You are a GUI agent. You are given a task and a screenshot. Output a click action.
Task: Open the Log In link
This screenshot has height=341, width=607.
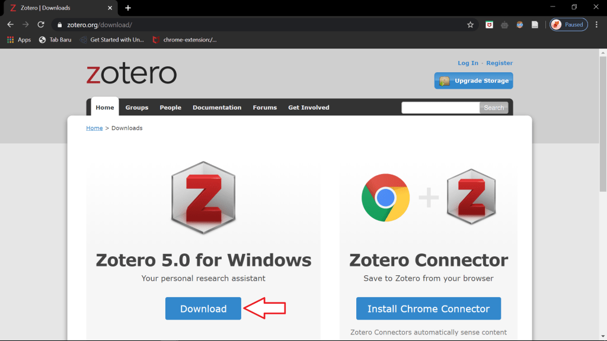click(468, 63)
